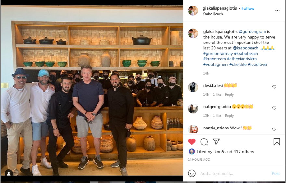The image size is (286, 183).
Task: Open comment bubble icon under the photo
Action: click(x=204, y=142)
